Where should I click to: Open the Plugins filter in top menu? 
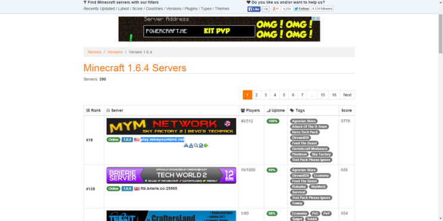pyautogui.click(x=191, y=9)
